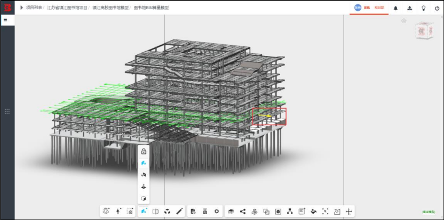Image resolution: width=444 pixels, height=220 pixels.
Task: Click the fit-to-view focus icon
Action: pyautogui.click(x=326, y=211)
